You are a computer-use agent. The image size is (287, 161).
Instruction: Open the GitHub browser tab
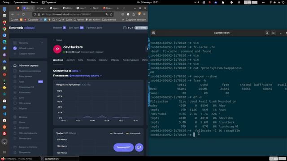tap(68, 8)
